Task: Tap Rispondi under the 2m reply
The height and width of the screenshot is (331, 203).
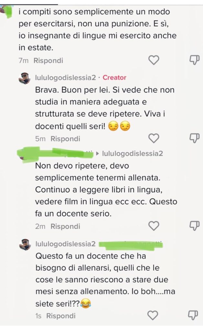Action: 65,226
